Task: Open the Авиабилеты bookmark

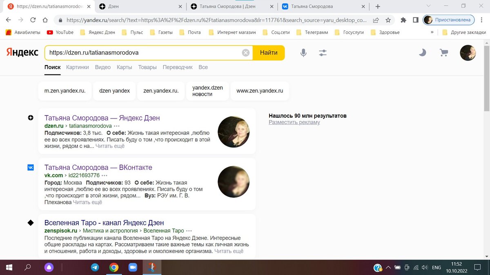Action: pos(23,32)
